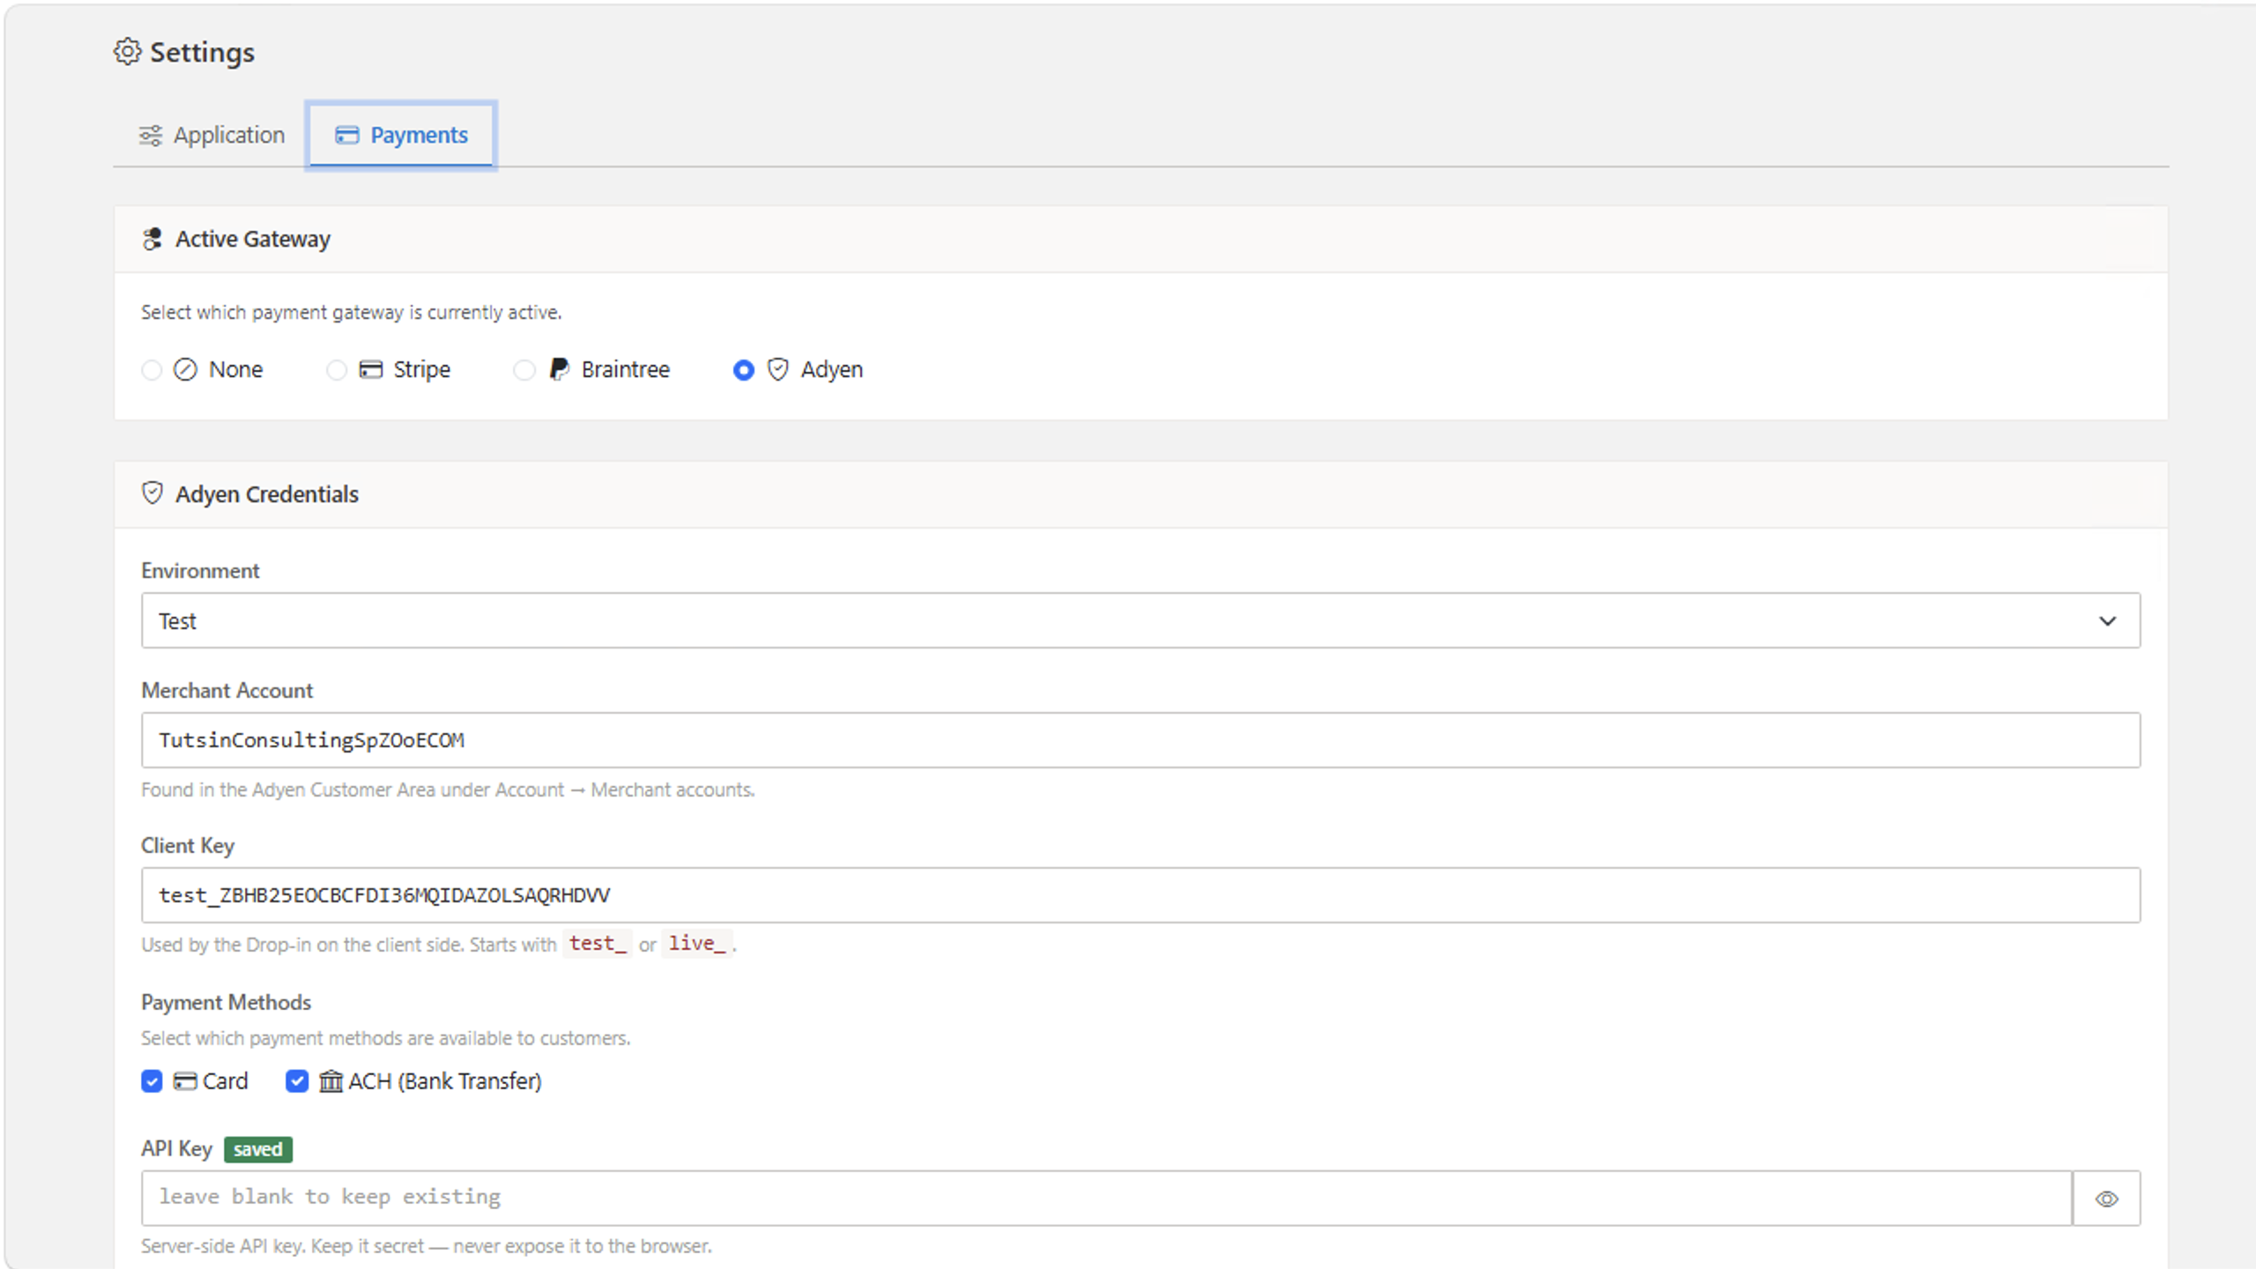Click the Adyen shield icon in the gateway options

click(777, 369)
